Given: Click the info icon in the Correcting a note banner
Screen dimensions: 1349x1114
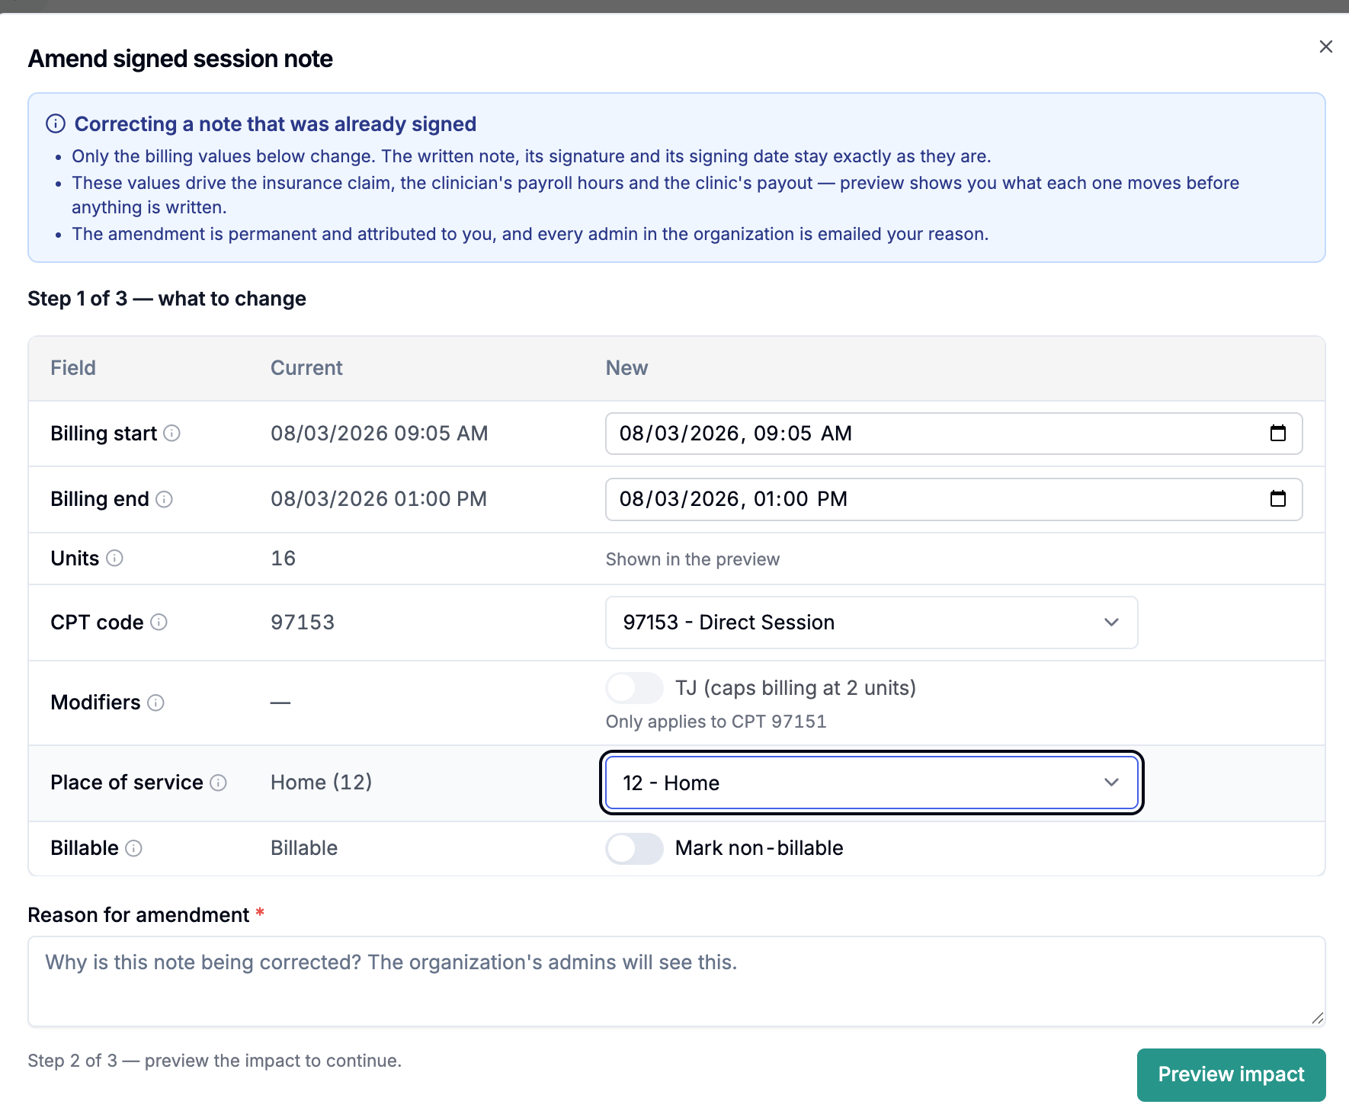Looking at the screenshot, I should click(56, 123).
